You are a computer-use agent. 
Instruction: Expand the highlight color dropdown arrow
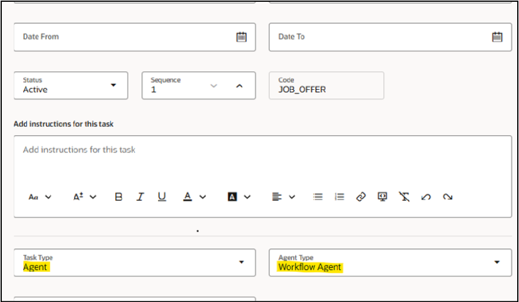pyautogui.click(x=247, y=197)
